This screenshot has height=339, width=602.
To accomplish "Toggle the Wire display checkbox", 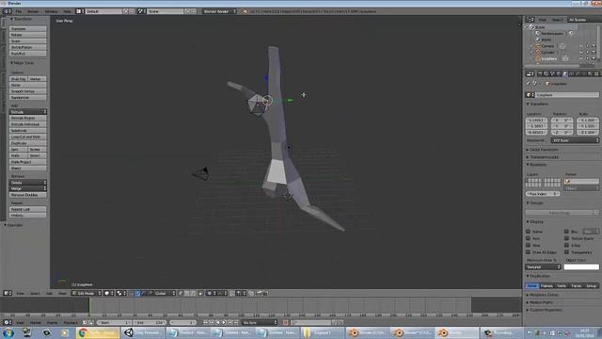I will coord(529,245).
